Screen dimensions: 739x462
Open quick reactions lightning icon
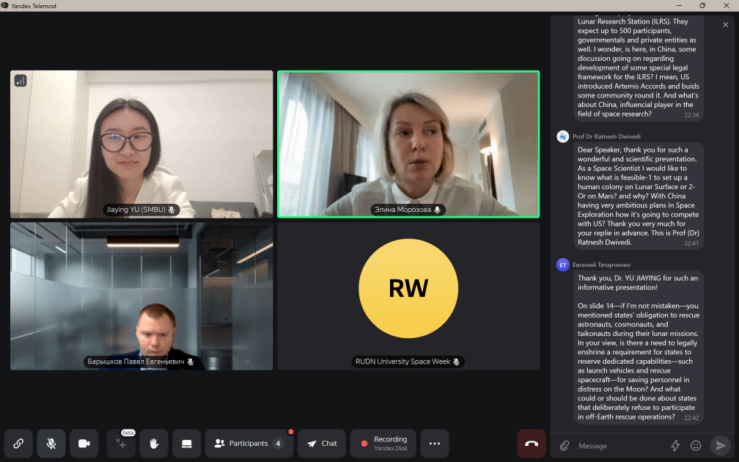[675, 445]
